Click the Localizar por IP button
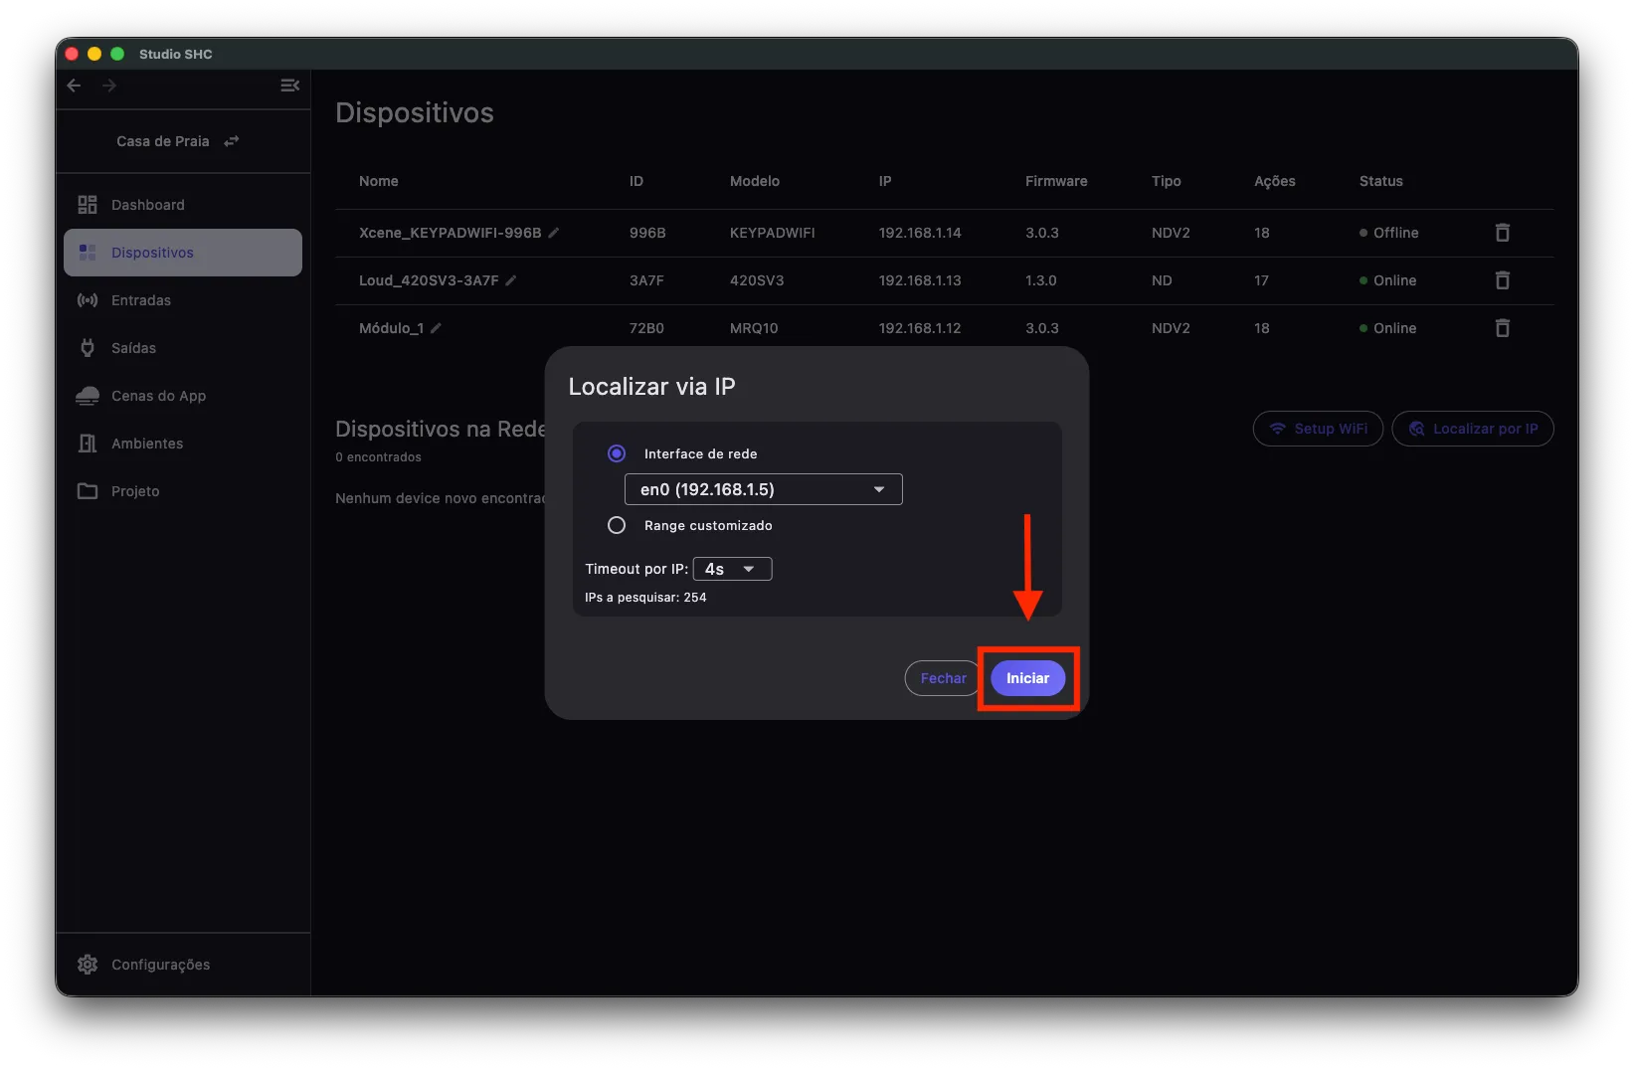The image size is (1634, 1070). tap(1473, 429)
